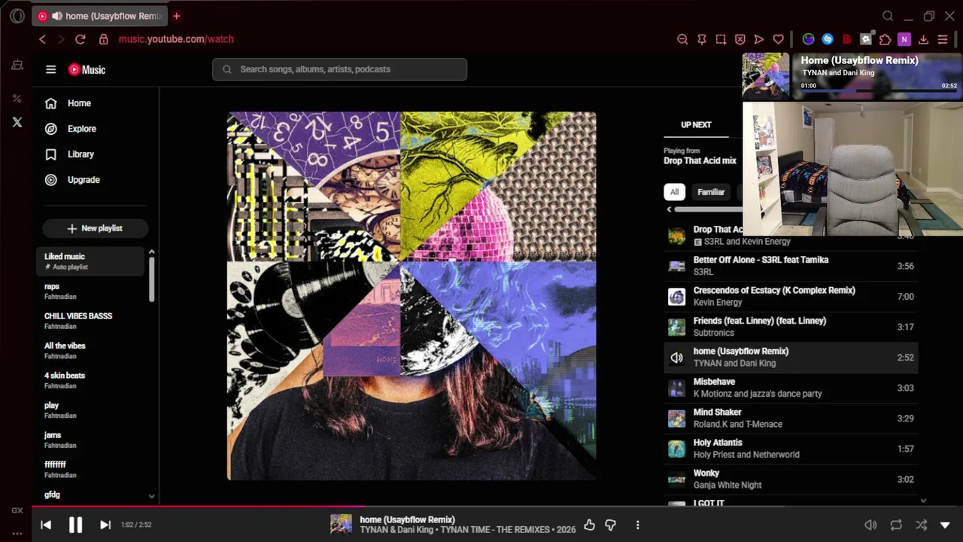963x542 pixels.
Task: Open the browser tab search icon
Action: 888,16
